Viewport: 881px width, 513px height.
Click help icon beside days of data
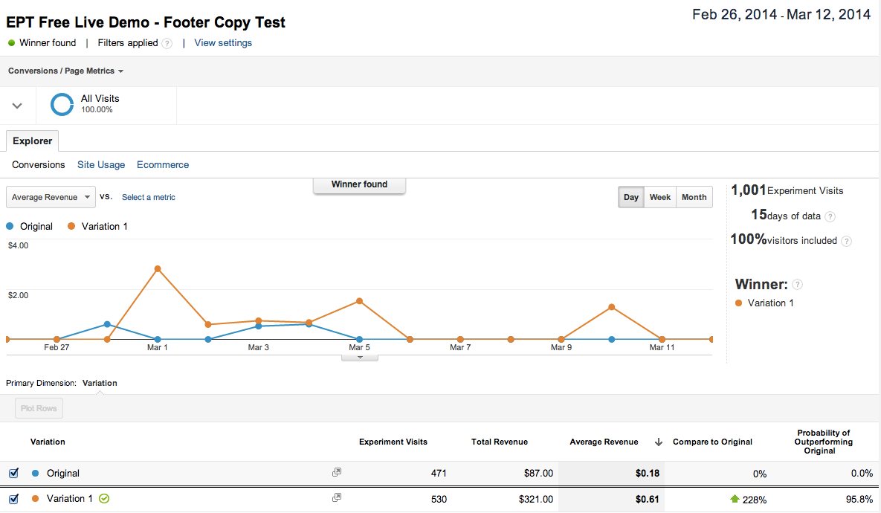[830, 216]
